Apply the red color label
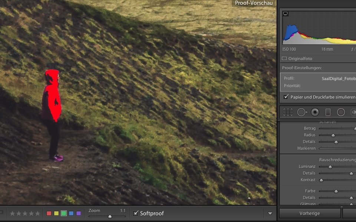Viewport: 356px width, 222px height. click(x=49, y=213)
